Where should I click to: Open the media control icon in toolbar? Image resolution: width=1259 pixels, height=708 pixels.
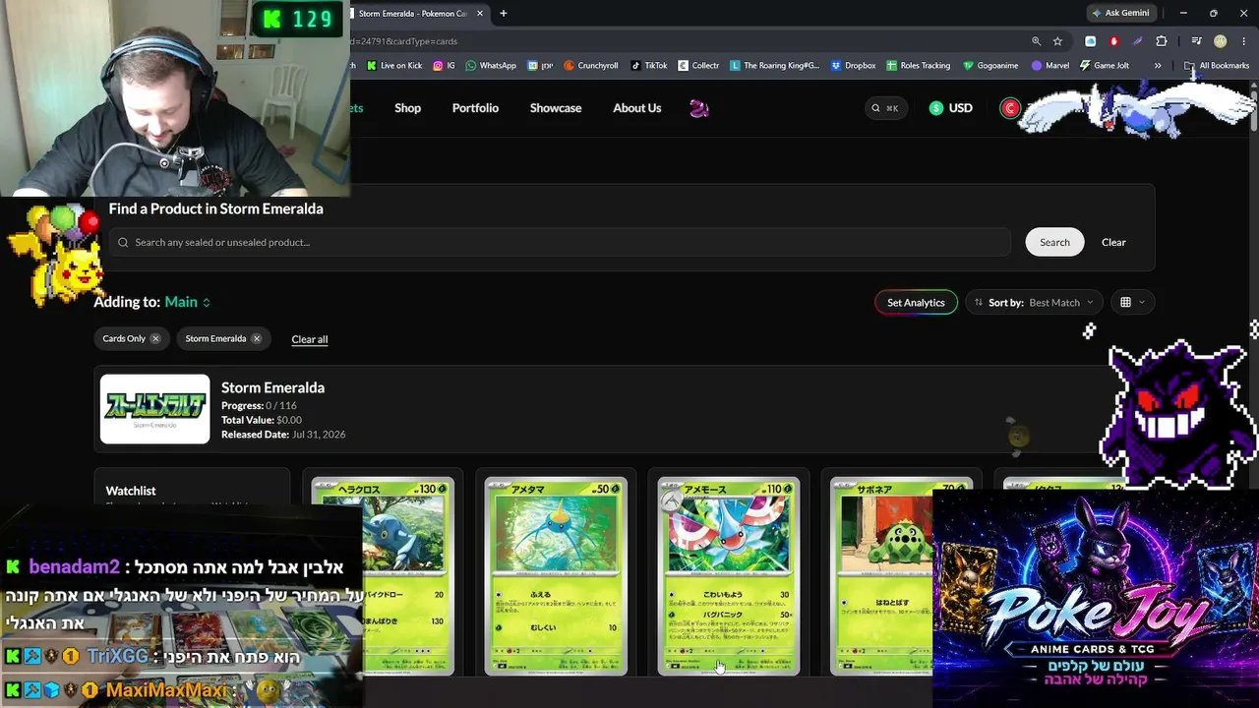(1196, 41)
